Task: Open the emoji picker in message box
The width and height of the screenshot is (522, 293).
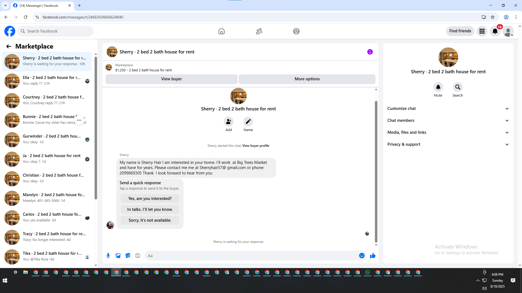Action: pos(362,256)
